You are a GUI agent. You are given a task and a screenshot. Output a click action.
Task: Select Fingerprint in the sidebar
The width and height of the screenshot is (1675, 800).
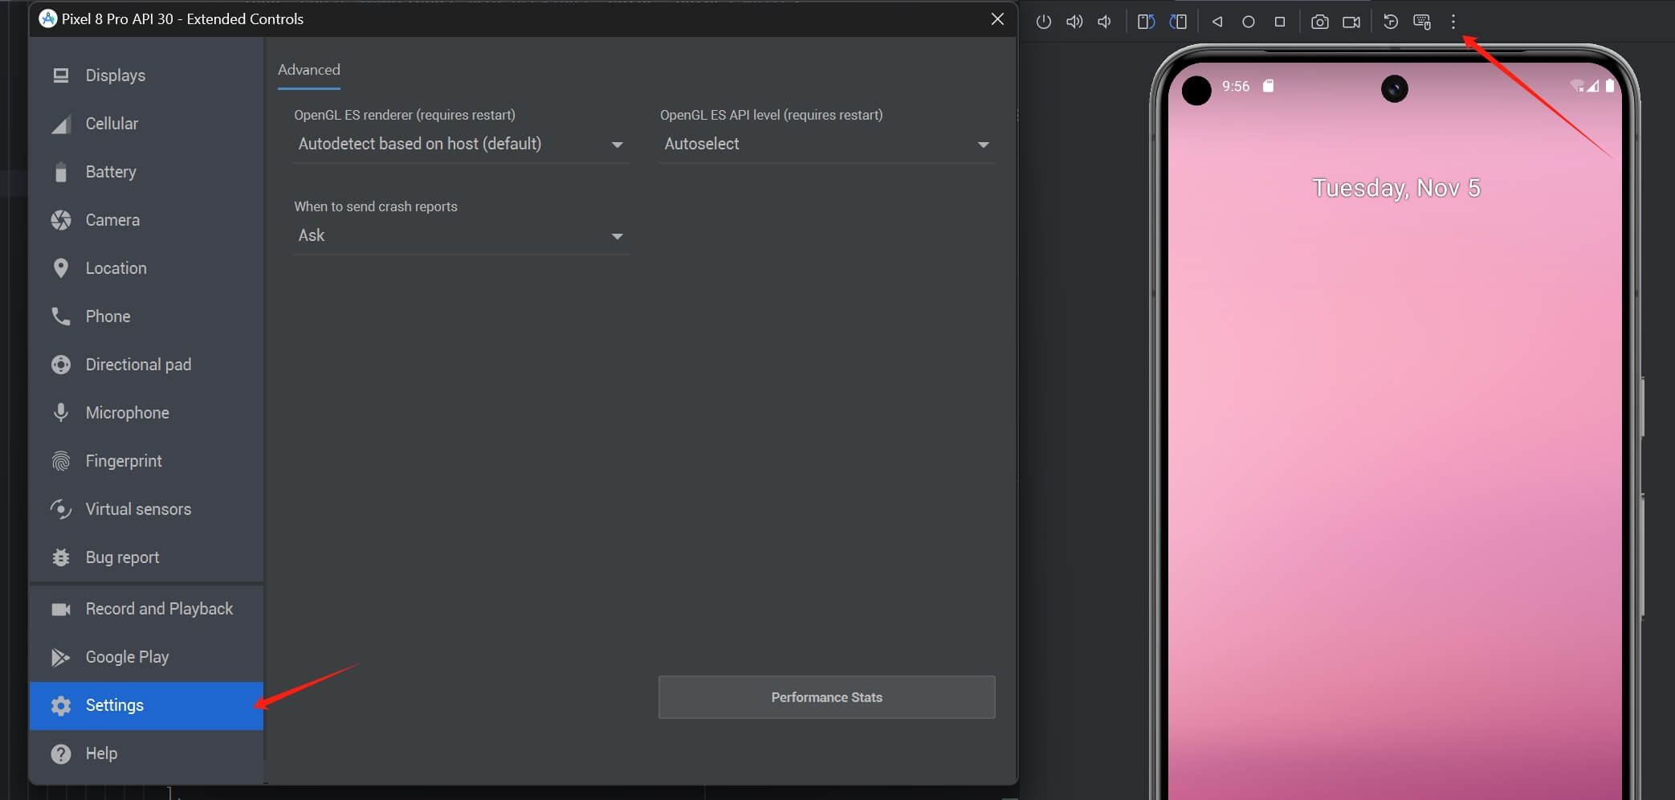123,460
